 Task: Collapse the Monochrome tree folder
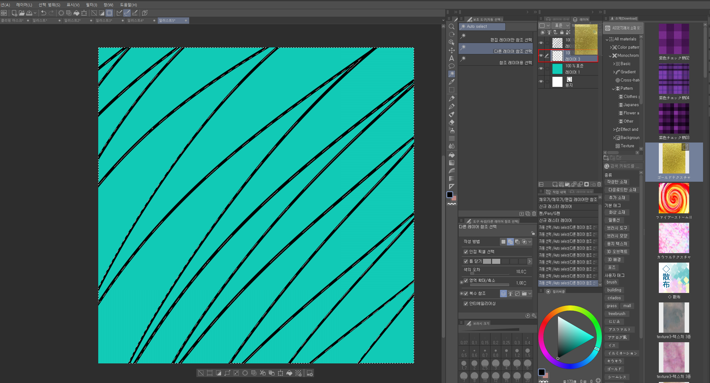pos(611,56)
